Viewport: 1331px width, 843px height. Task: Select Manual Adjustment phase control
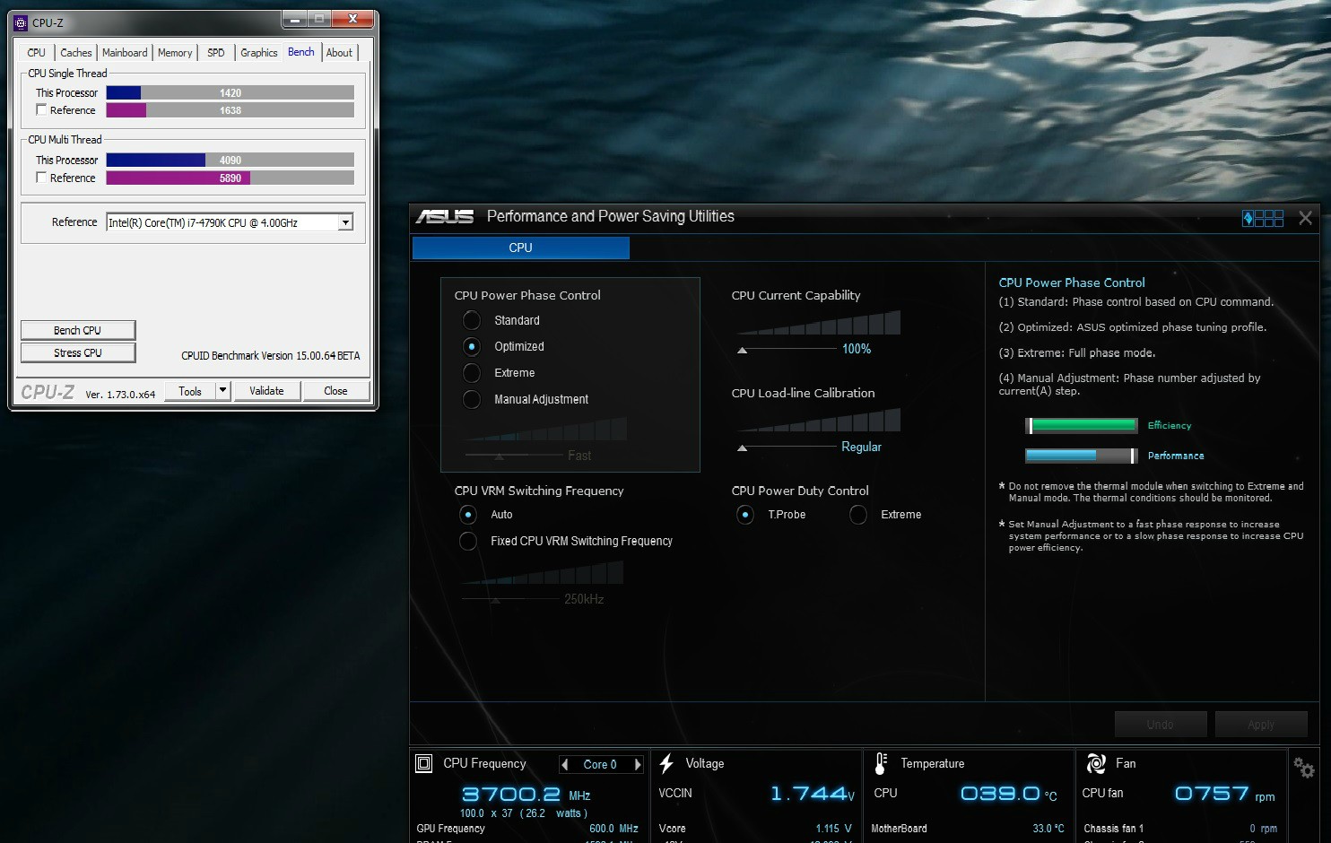point(472,399)
